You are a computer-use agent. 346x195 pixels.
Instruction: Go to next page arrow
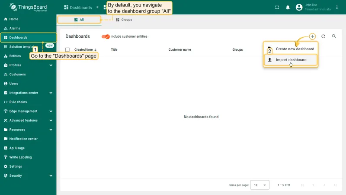(324, 185)
